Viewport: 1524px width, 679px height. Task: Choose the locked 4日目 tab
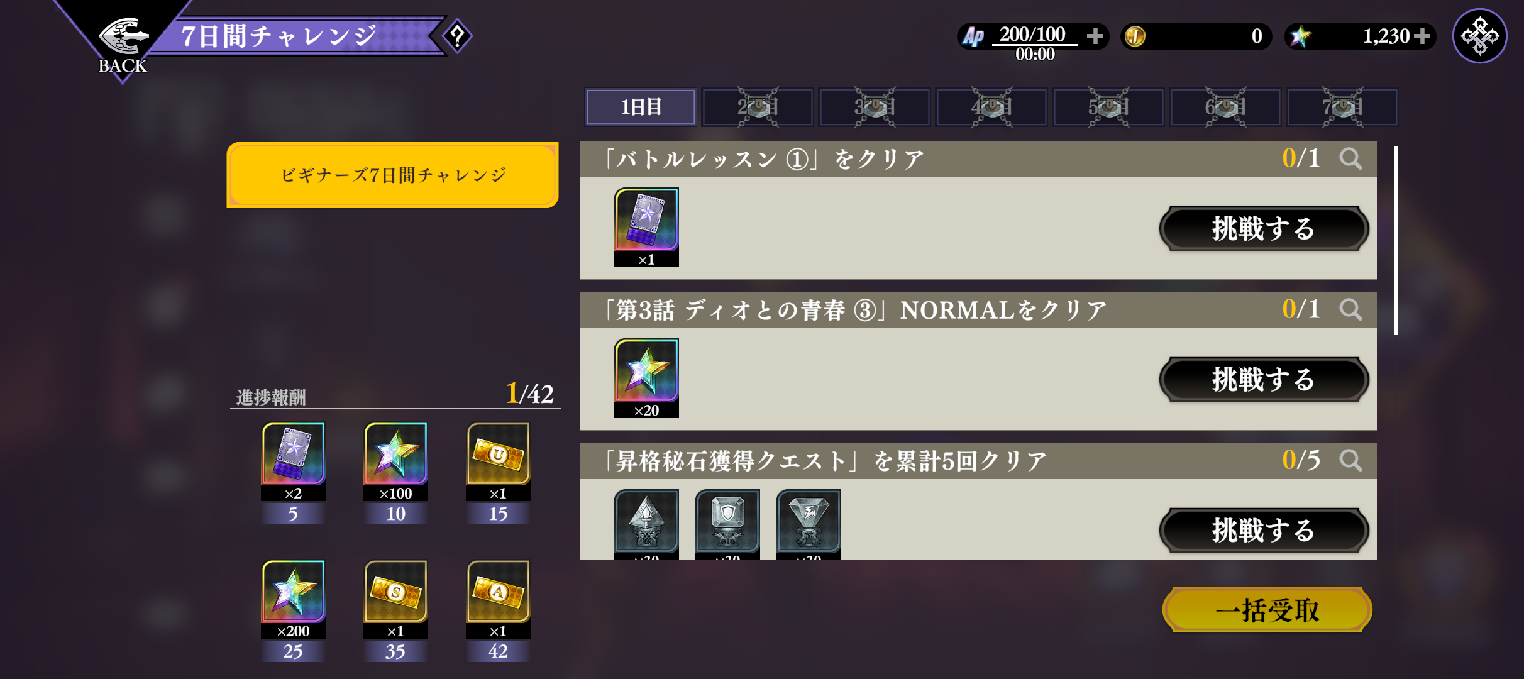[991, 107]
